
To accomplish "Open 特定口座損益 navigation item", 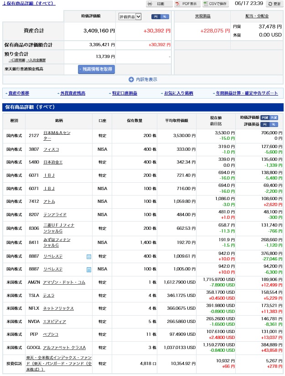I will click(x=124, y=93).
